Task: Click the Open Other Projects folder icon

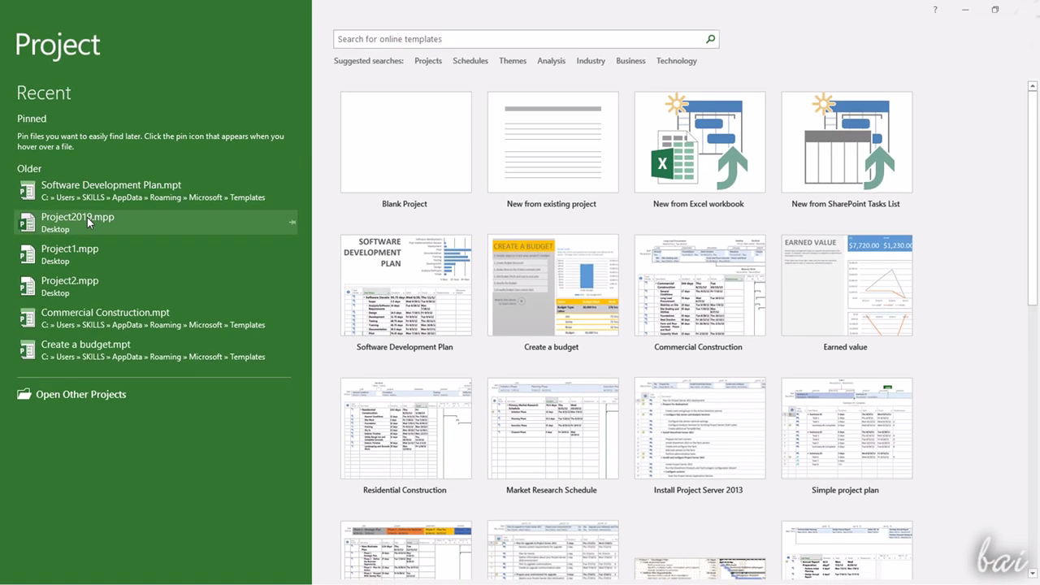Action: (24, 395)
